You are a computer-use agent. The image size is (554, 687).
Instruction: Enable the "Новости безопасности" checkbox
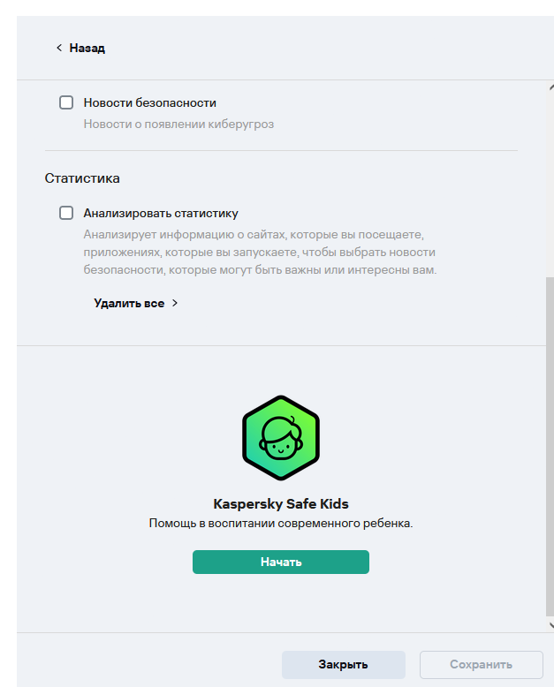click(x=66, y=102)
